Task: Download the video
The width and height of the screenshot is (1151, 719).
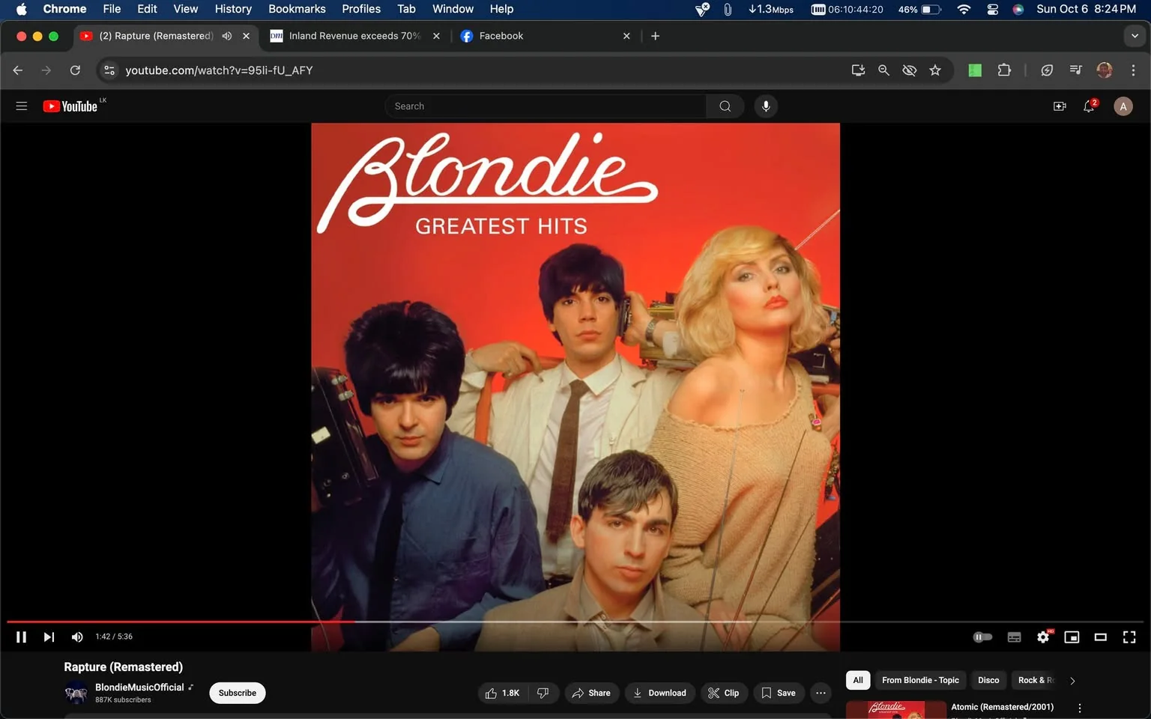Action: pos(660,693)
